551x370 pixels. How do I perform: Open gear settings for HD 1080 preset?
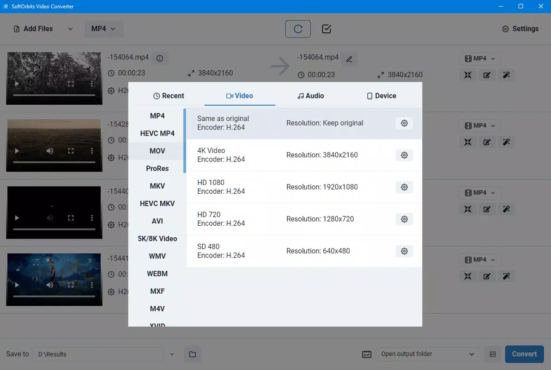(404, 187)
